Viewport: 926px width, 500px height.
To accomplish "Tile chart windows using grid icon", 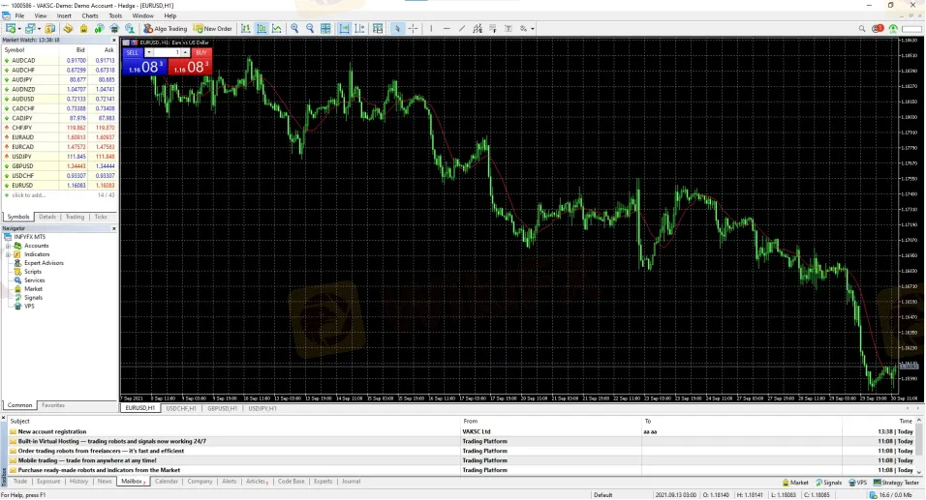I will click(325, 28).
